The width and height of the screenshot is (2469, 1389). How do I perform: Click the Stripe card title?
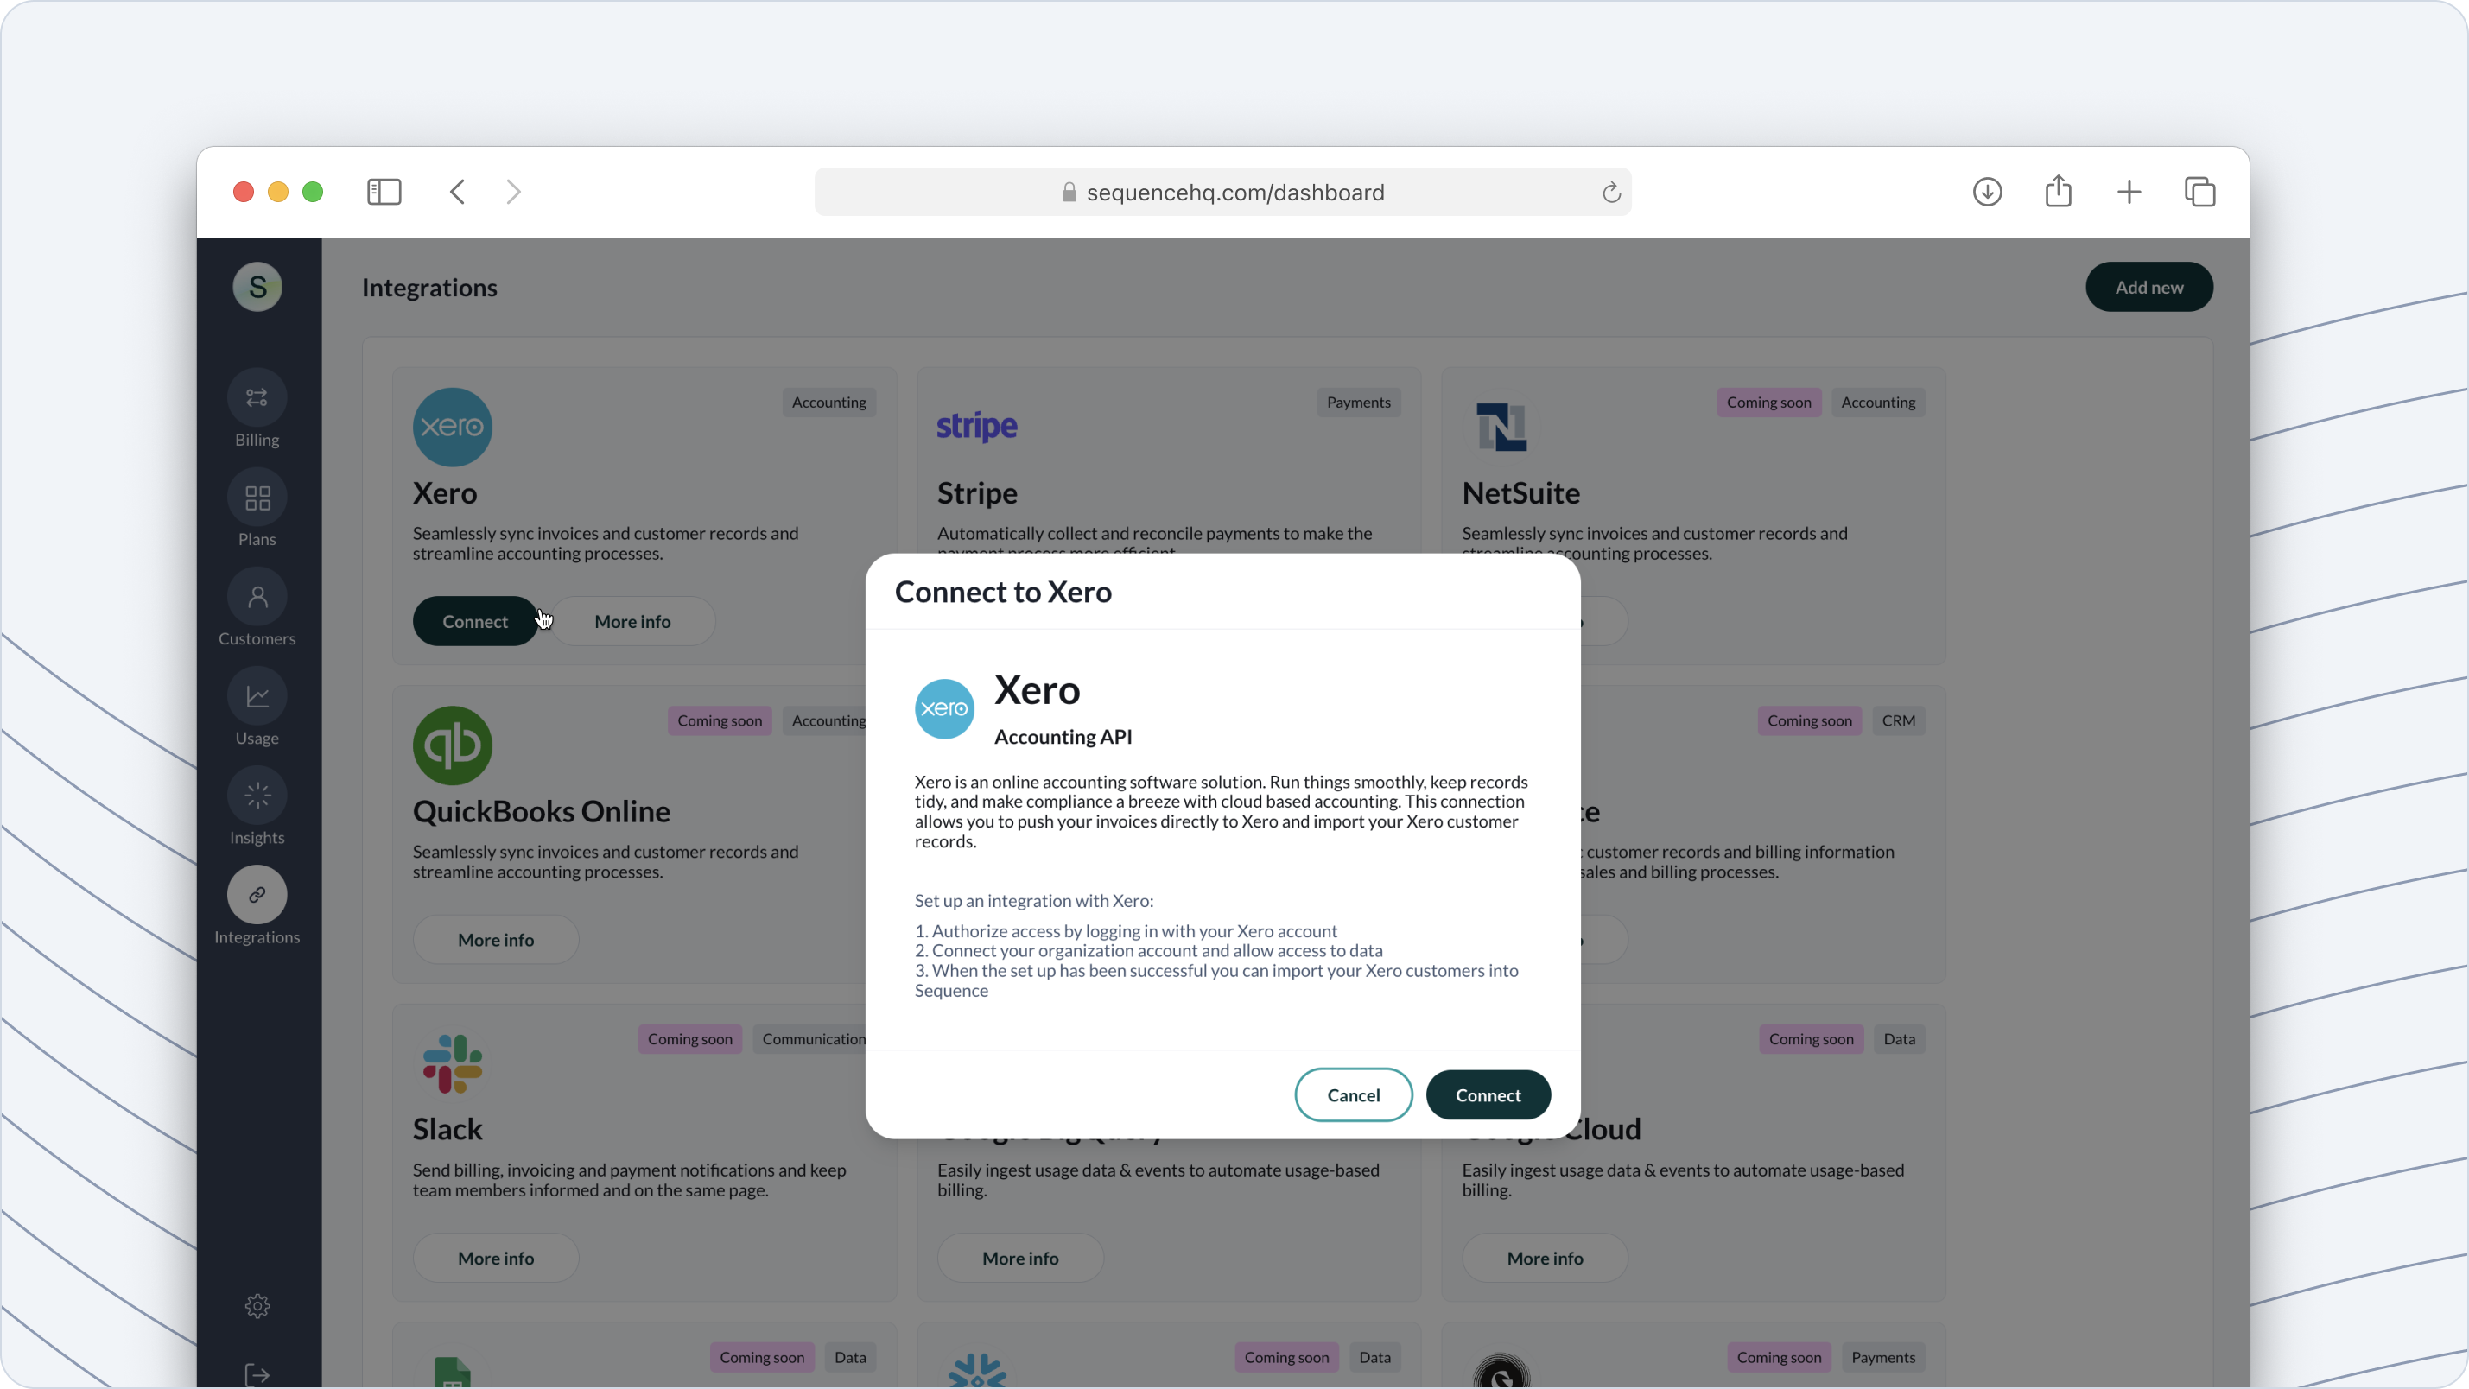[978, 492]
